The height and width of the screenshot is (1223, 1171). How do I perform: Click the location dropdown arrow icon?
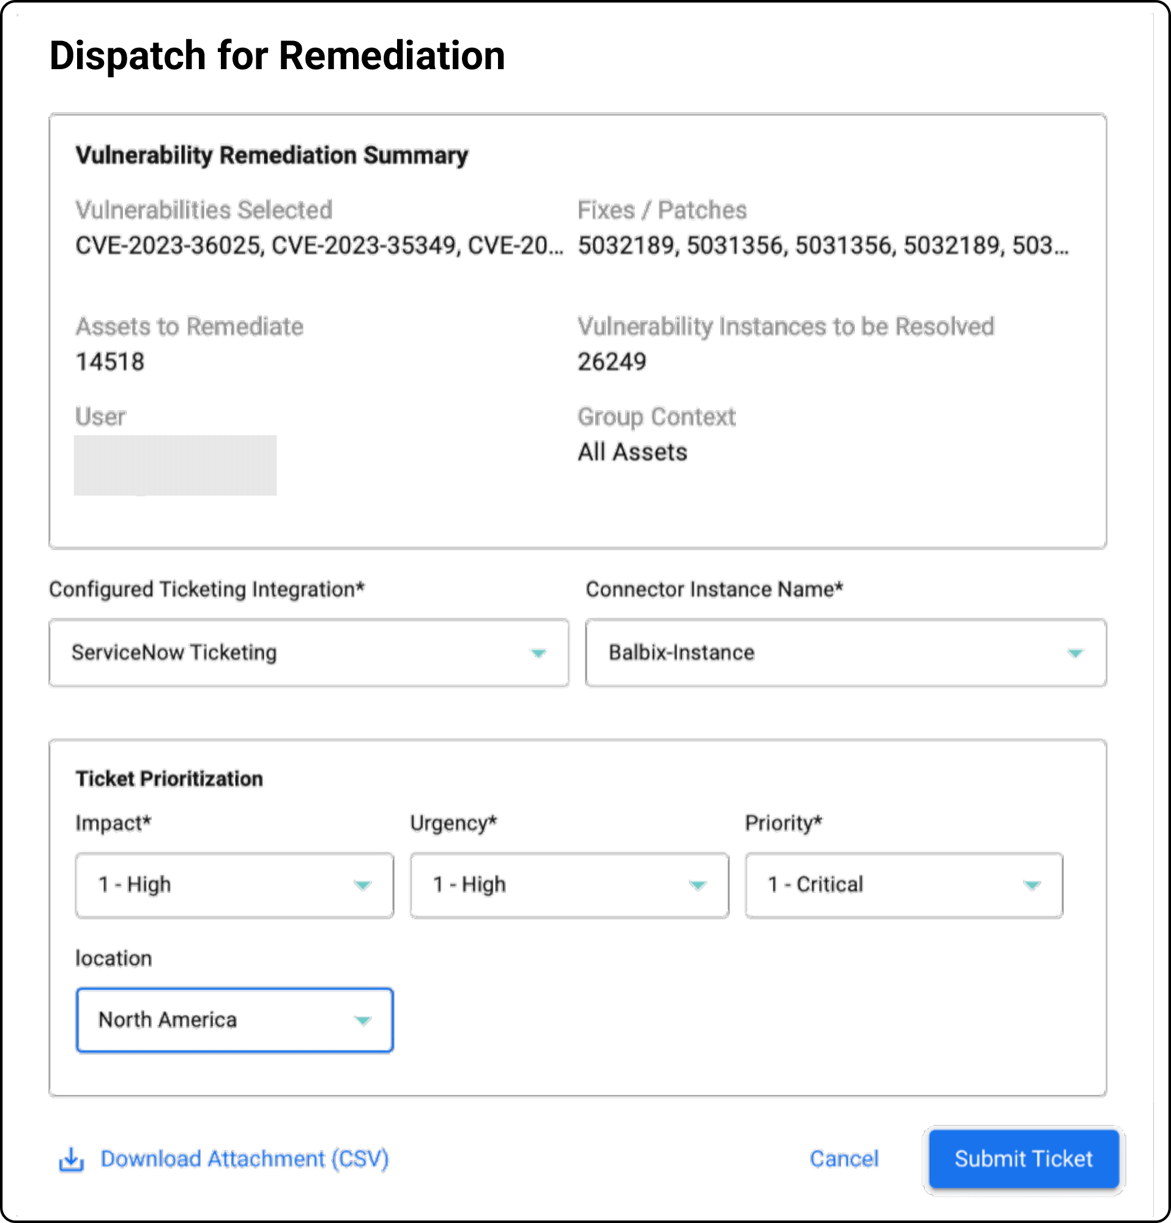[362, 1020]
